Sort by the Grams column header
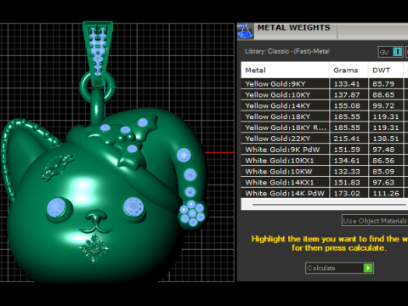 348,70
